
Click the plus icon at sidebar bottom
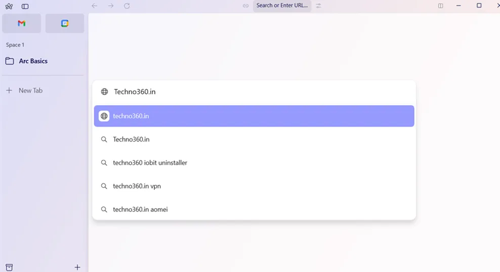pos(77,267)
